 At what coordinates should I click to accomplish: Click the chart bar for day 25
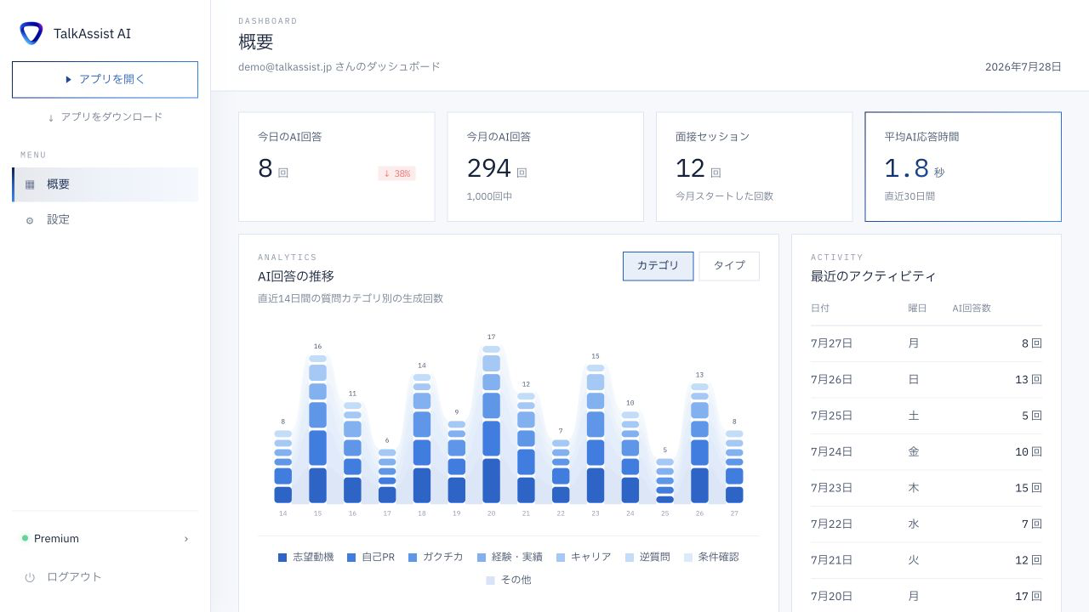click(665, 481)
